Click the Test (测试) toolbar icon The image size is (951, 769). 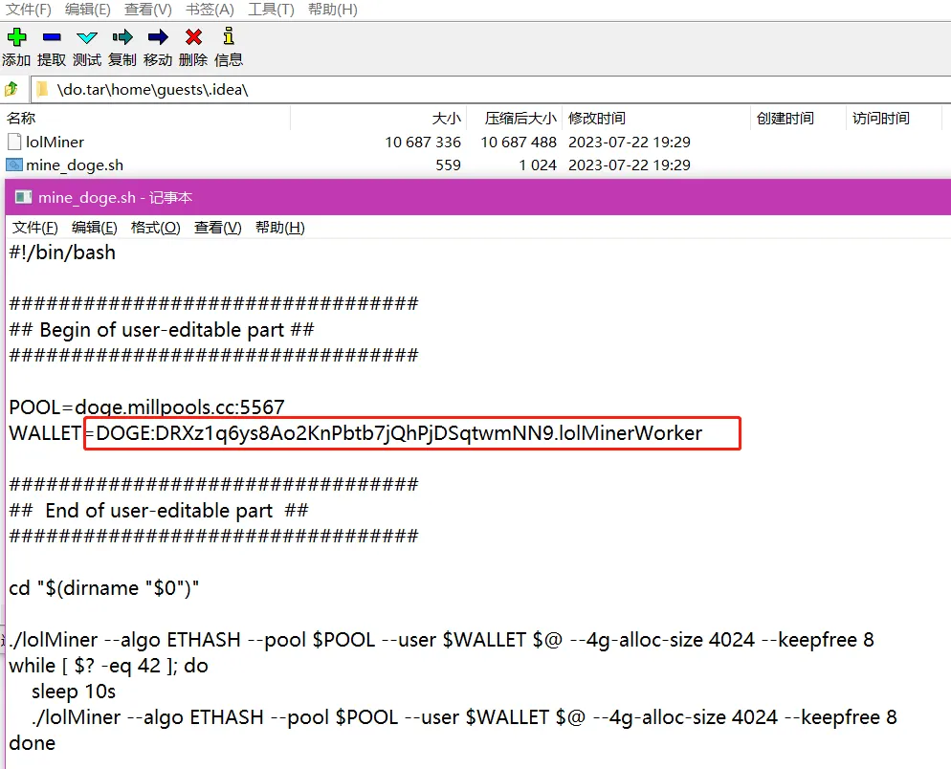pos(87,38)
